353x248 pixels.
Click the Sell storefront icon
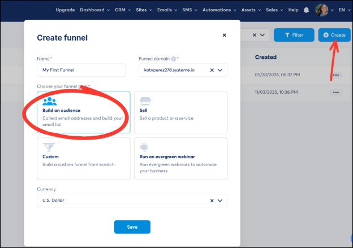[x=145, y=101]
